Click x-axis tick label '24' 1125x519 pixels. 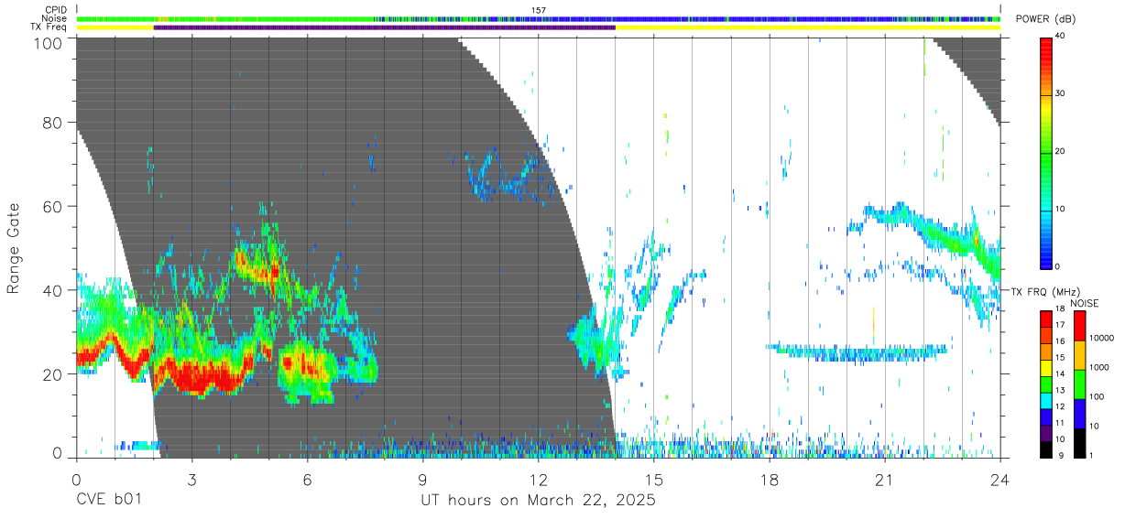pyautogui.click(x=999, y=480)
